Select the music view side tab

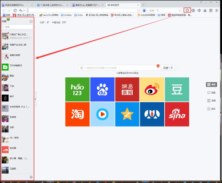(x=211, y=109)
